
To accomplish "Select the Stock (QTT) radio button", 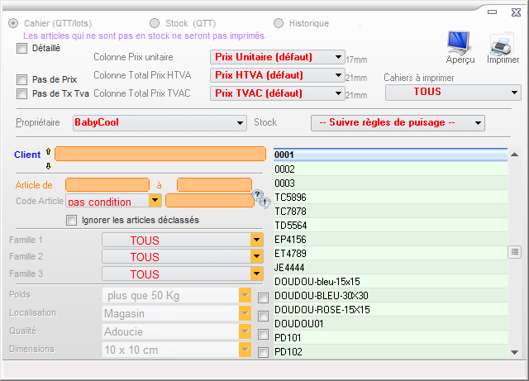I will (x=154, y=23).
